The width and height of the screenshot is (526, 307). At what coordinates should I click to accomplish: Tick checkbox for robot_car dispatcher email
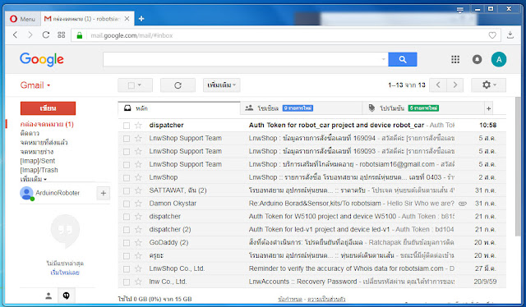point(127,126)
